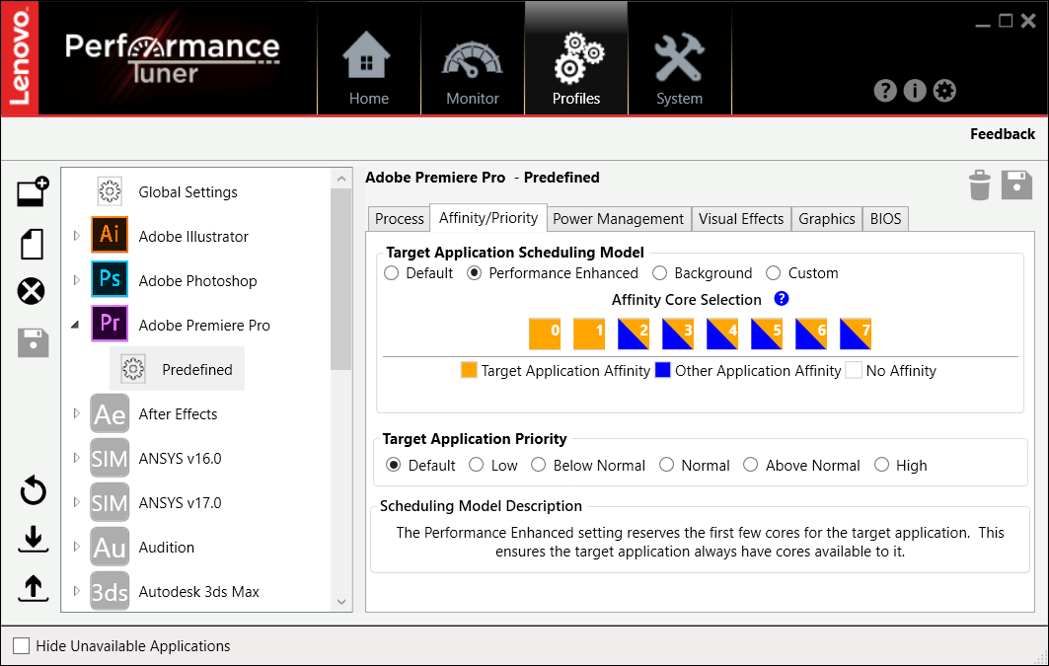
Task: Select Default scheduling model
Action: click(x=418, y=273)
